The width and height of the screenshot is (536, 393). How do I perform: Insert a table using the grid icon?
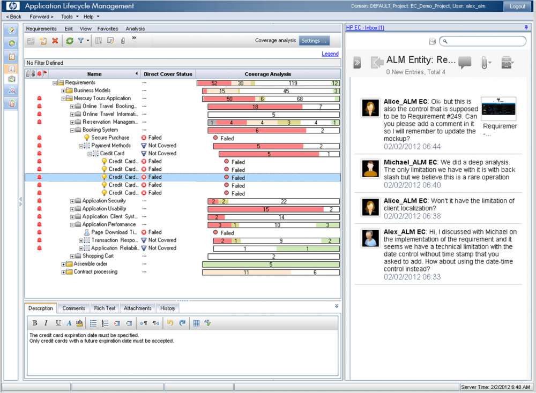[x=196, y=323]
